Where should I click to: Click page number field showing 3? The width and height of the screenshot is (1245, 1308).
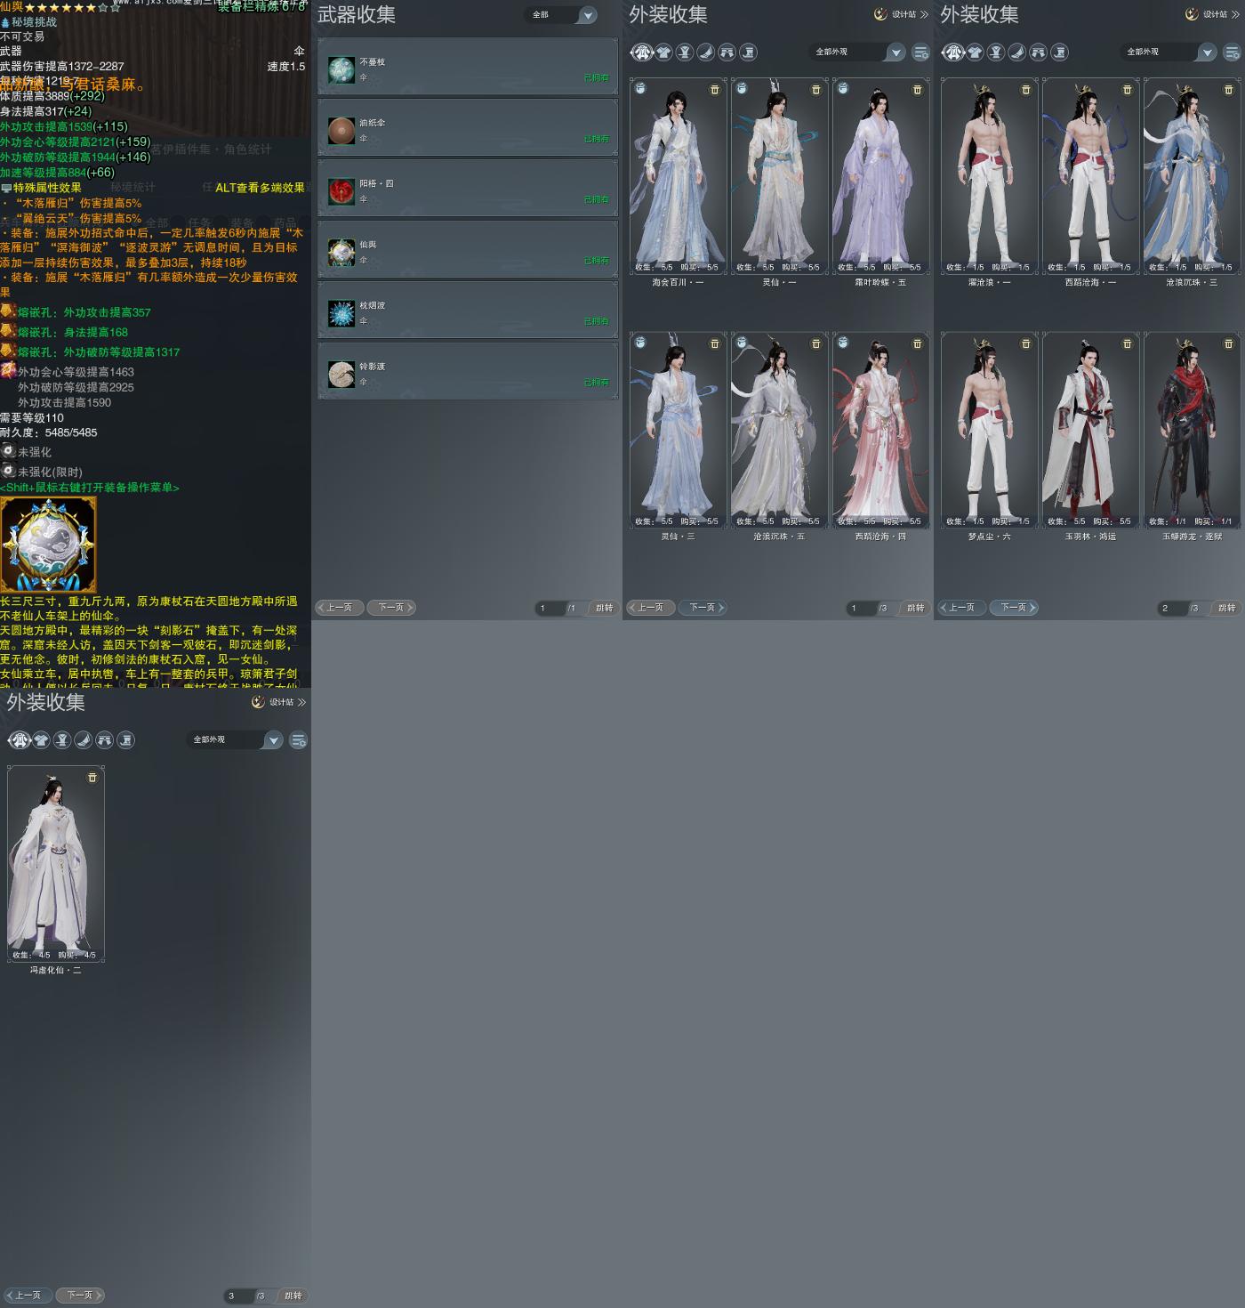point(238,1296)
